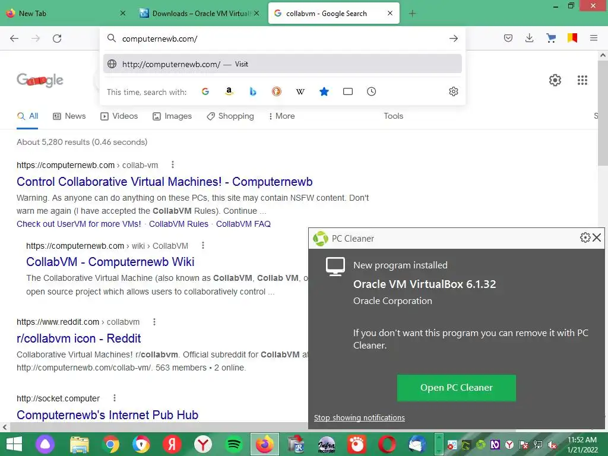The width and height of the screenshot is (608, 456).
Task: Open InfraRecorder from taskbar
Action: click(x=327, y=444)
